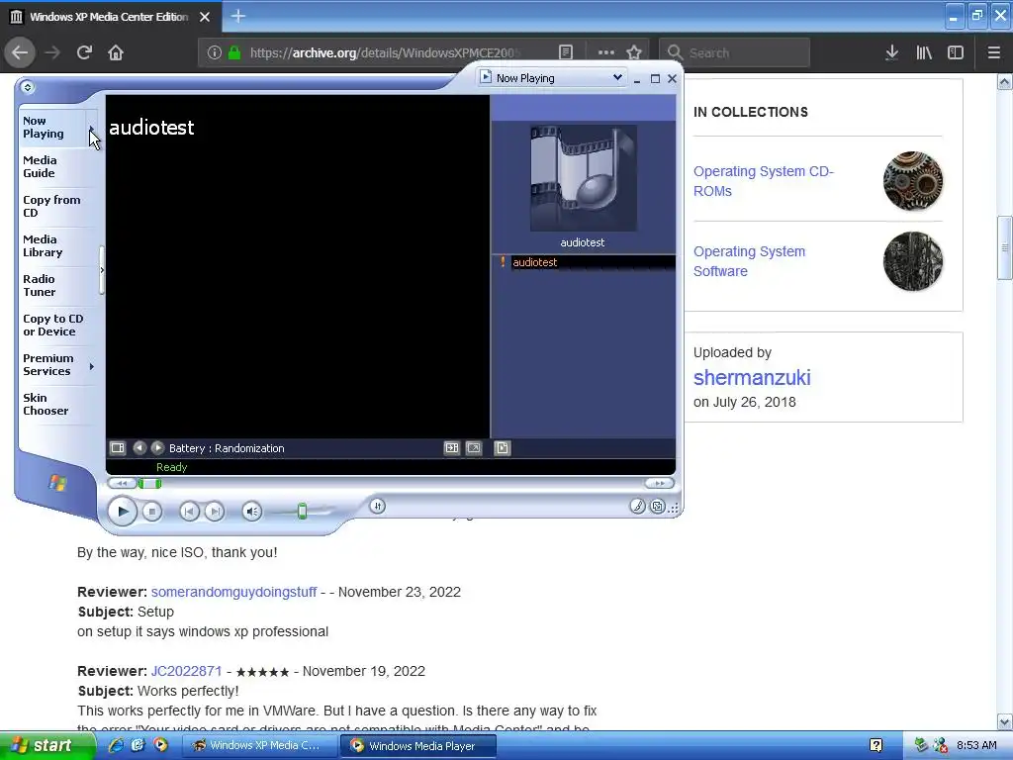1013x760 pixels.
Task: Reload the archive.org page
Action: (x=84, y=52)
